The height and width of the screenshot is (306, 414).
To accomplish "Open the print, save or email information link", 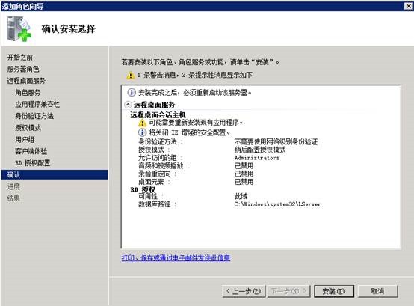I will click(x=176, y=257).
